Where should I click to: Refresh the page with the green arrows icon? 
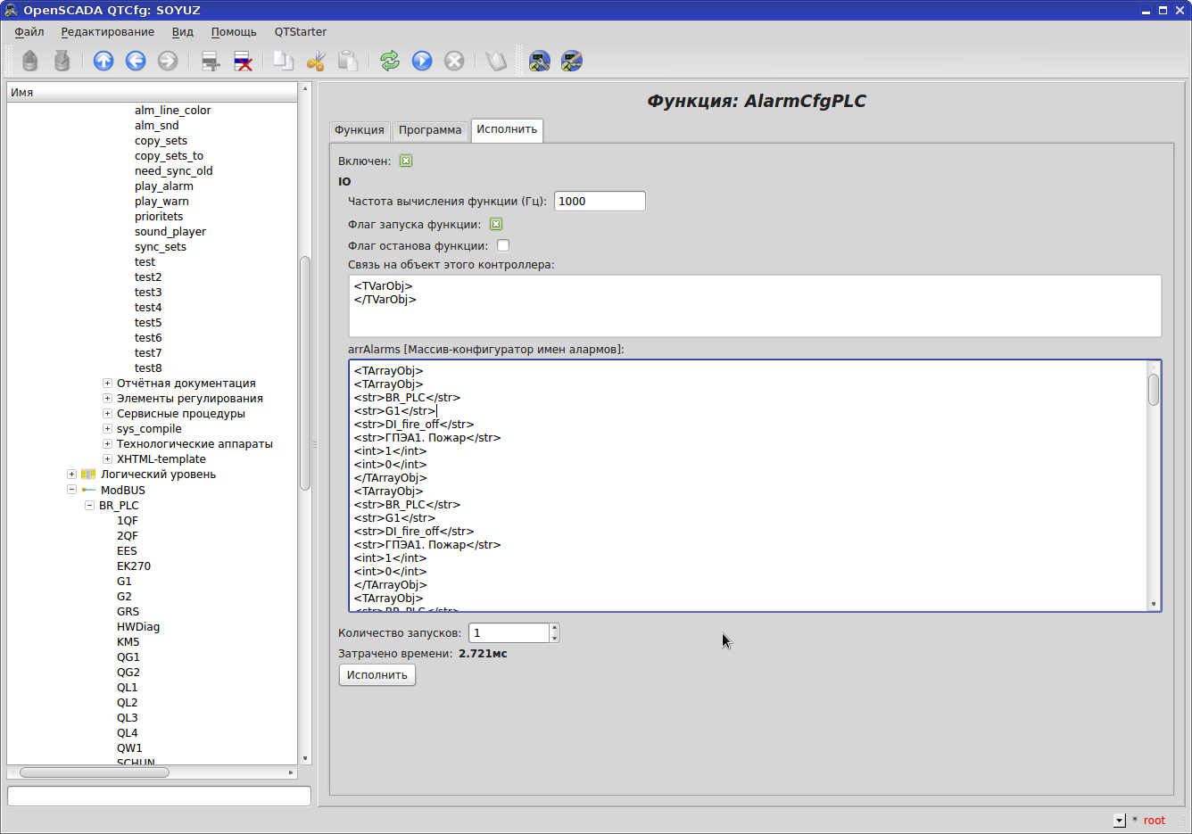[388, 61]
